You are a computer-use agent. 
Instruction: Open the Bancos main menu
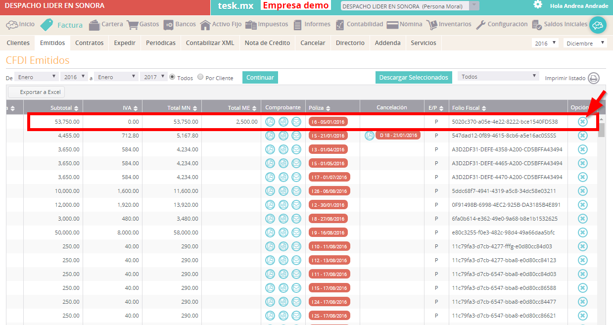[x=180, y=24]
